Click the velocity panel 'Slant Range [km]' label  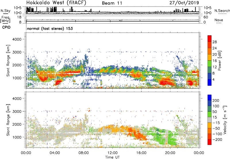tap(8, 120)
